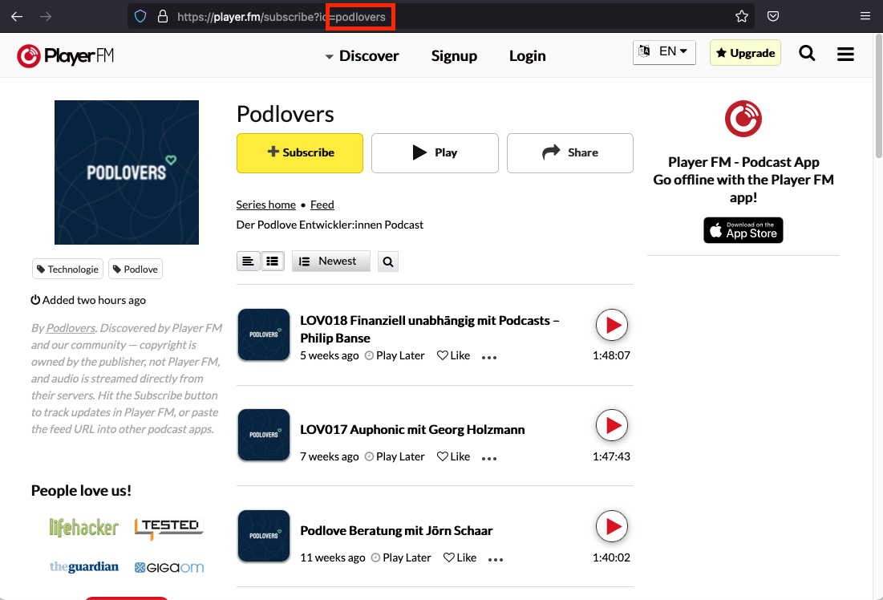Click 'Added two hours ago' text
Screen dimensions: 883x600
pos(88,300)
